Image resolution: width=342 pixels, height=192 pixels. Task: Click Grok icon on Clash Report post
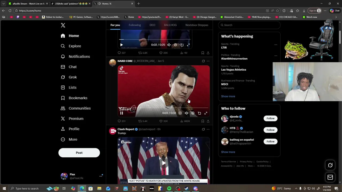[x=203, y=129]
